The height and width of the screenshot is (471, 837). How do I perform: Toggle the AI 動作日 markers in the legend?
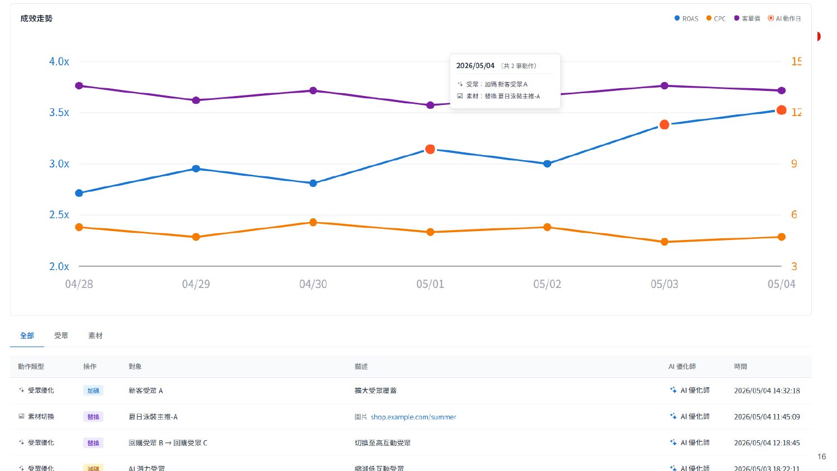tap(784, 18)
